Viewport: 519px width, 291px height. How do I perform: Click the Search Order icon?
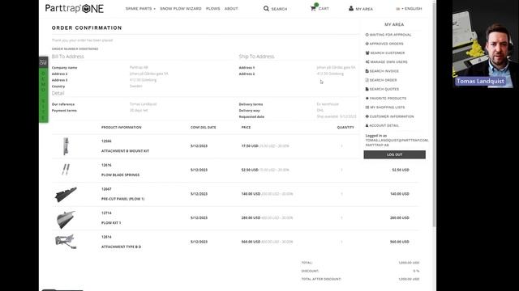point(367,80)
